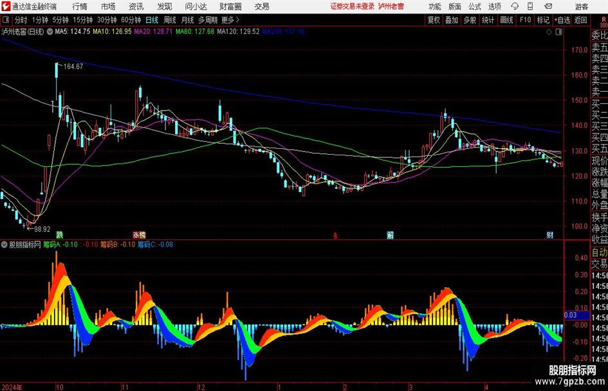The image size is (608, 391).
Task: Click the 98.92 low price label
Action: point(42,229)
